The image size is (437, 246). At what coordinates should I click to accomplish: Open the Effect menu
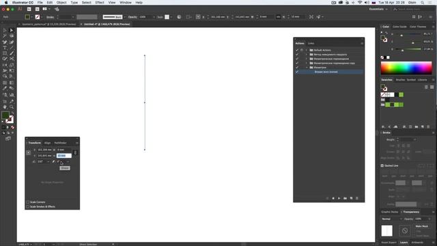click(100, 3)
